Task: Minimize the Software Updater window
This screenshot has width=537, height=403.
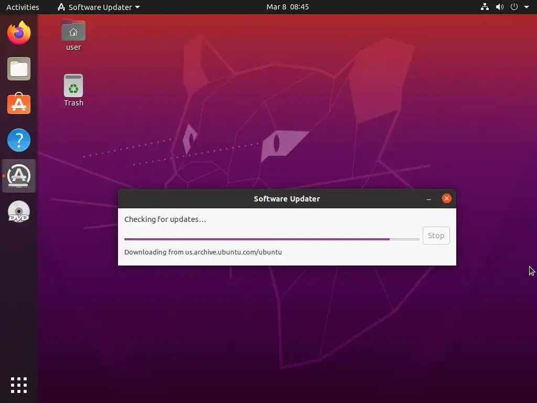Action: pyautogui.click(x=429, y=199)
